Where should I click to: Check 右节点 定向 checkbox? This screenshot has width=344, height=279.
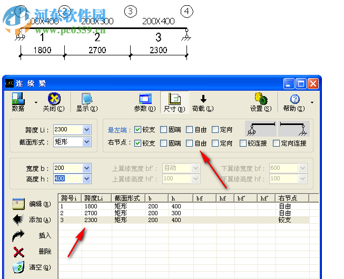coord(215,143)
